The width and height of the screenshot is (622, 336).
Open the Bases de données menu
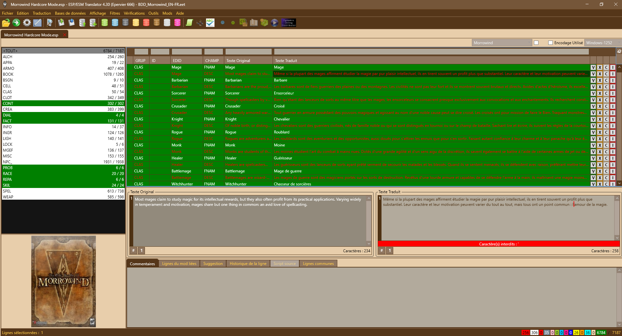(70, 13)
